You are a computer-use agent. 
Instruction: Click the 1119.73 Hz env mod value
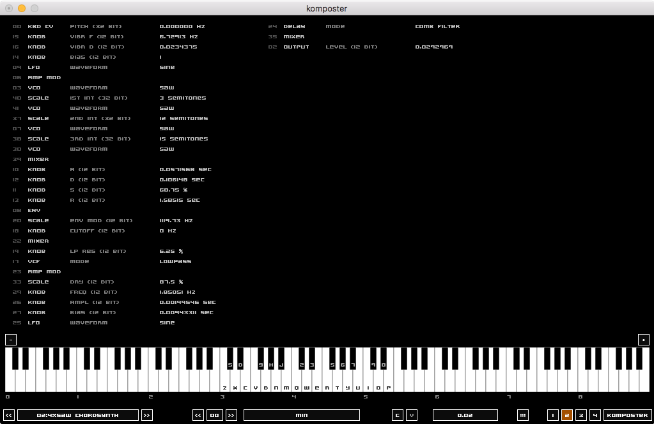176,220
